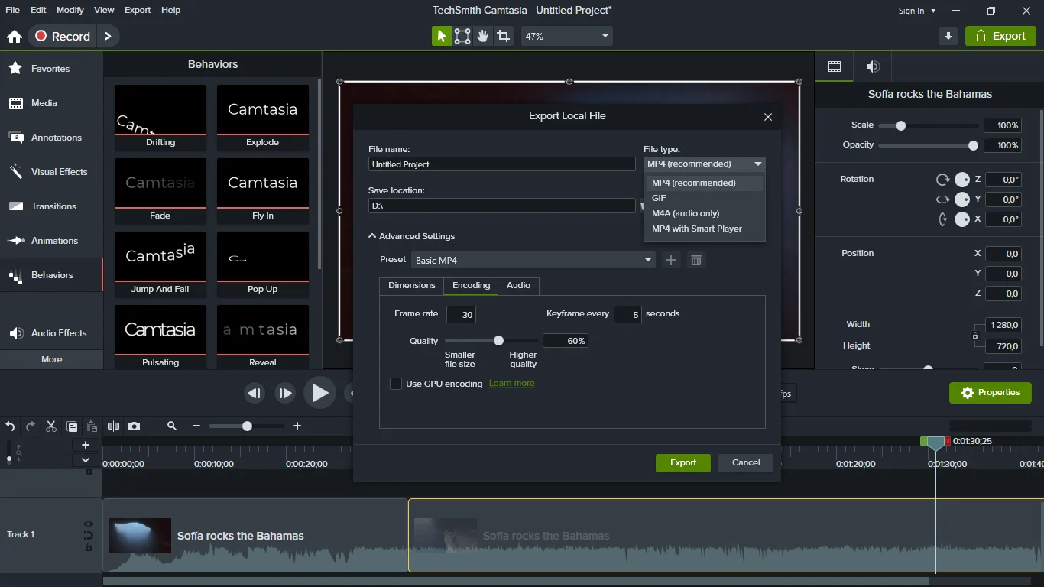Viewport: 1044px width, 587px height.
Task: Toggle Track 1 visibility eye icon
Action: pyautogui.click(x=89, y=524)
